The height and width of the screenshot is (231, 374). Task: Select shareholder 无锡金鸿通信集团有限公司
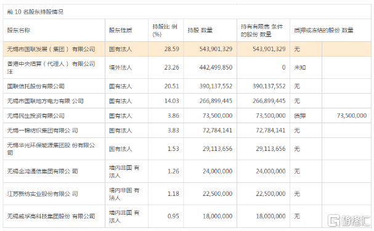[x=43, y=171]
